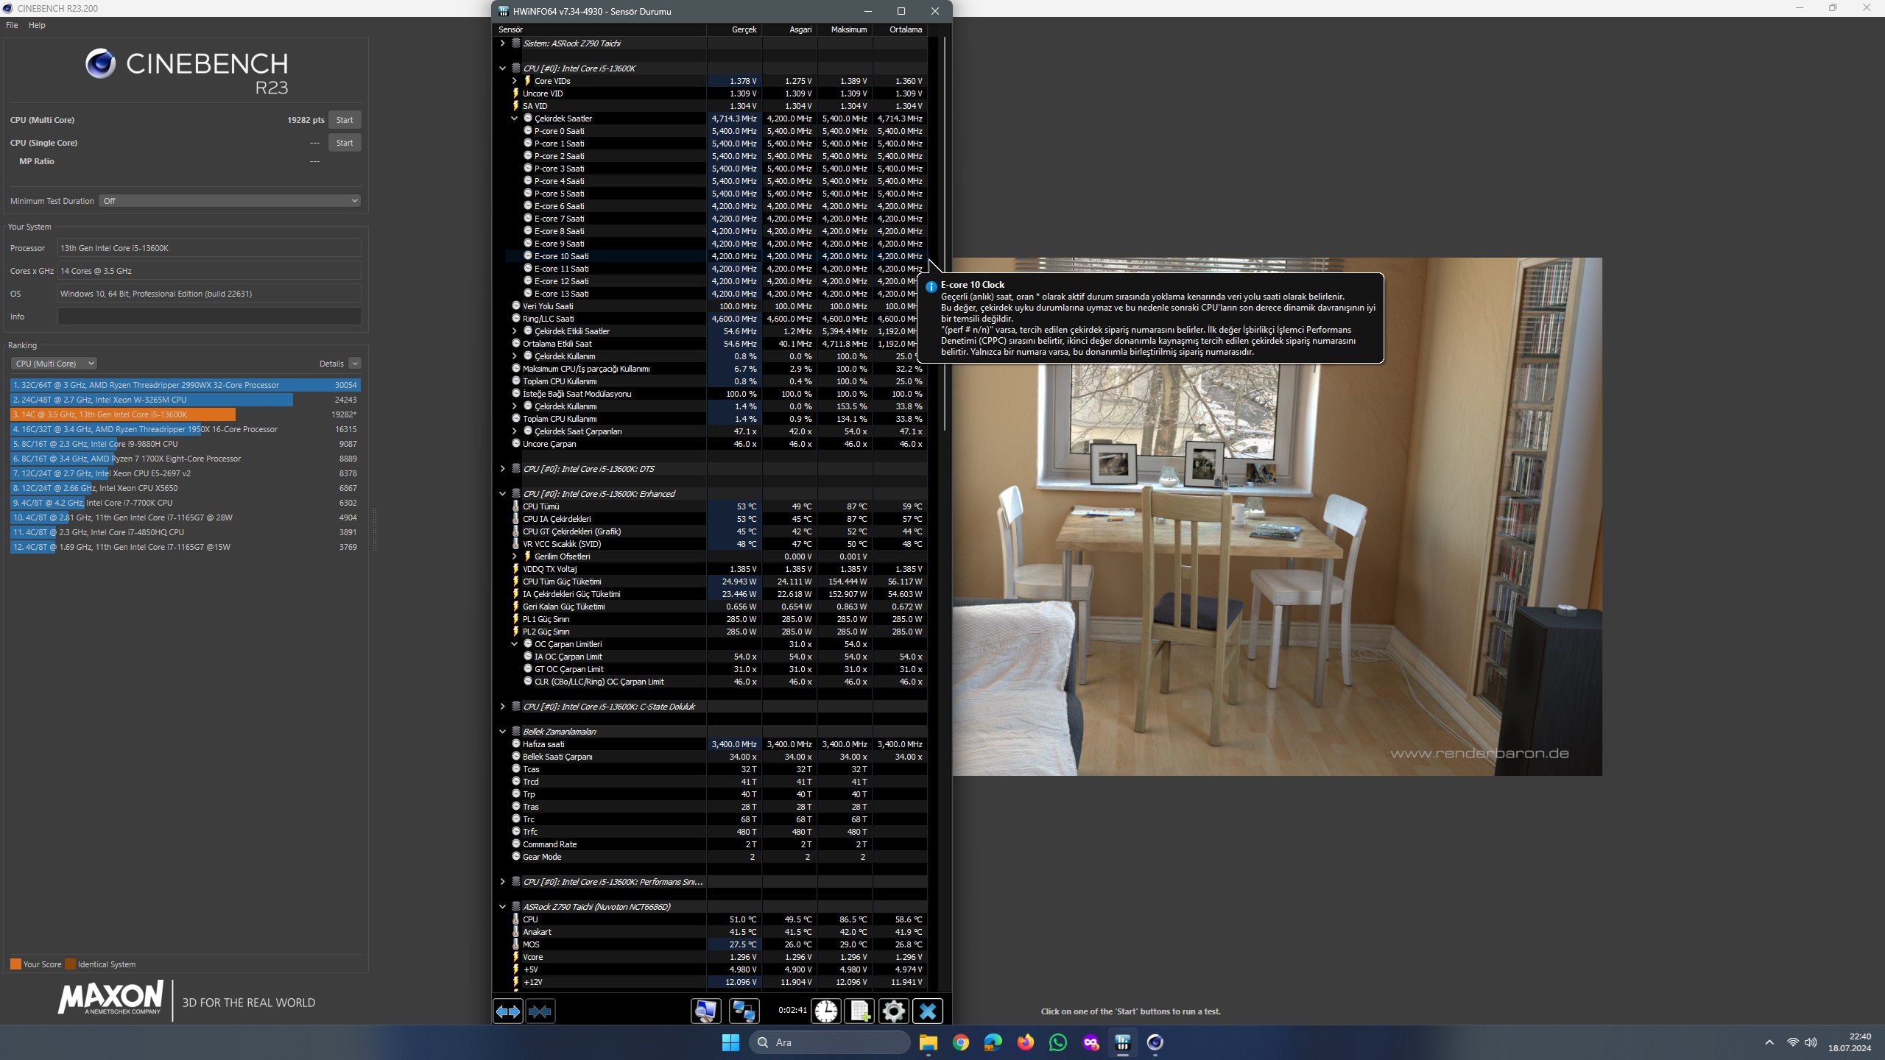Click the Info input field

209,317
